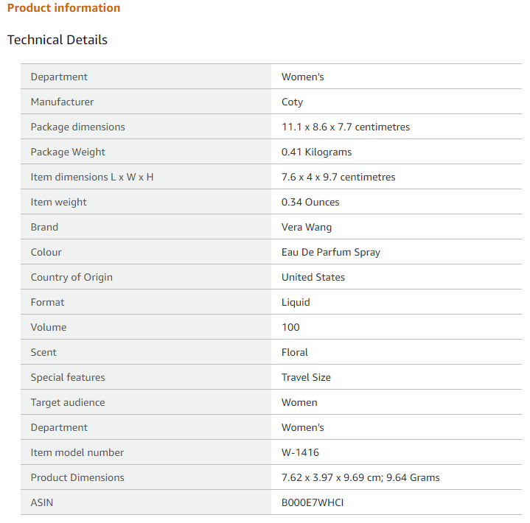Viewport: 530px width, 523px height.
Task: Click the item model number W-1416
Action: [300, 452]
